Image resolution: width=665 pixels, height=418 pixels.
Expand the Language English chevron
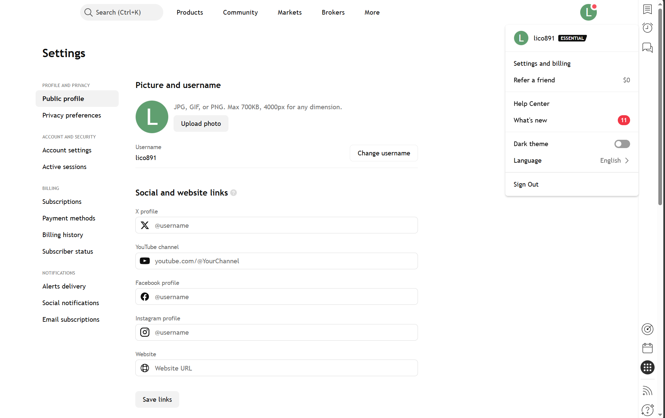pos(627,161)
